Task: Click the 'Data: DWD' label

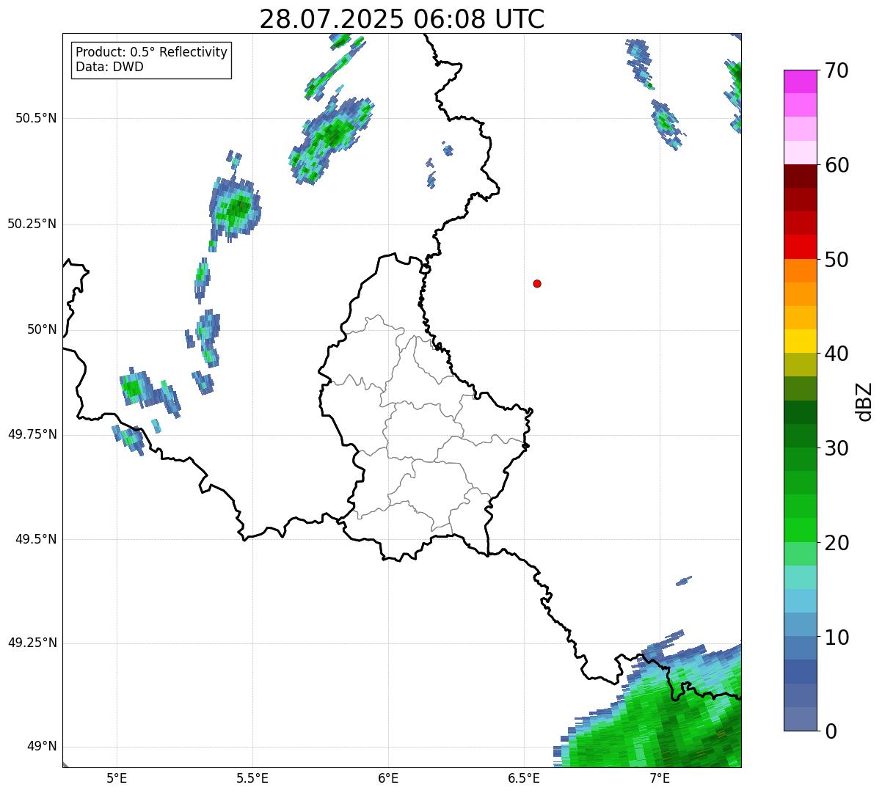Action: coord(109,67)
